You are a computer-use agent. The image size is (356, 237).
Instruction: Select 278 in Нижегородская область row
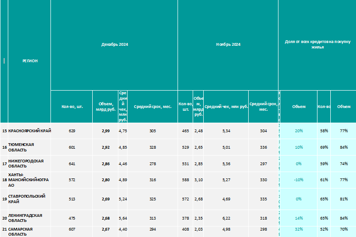(x=153, y=164)
